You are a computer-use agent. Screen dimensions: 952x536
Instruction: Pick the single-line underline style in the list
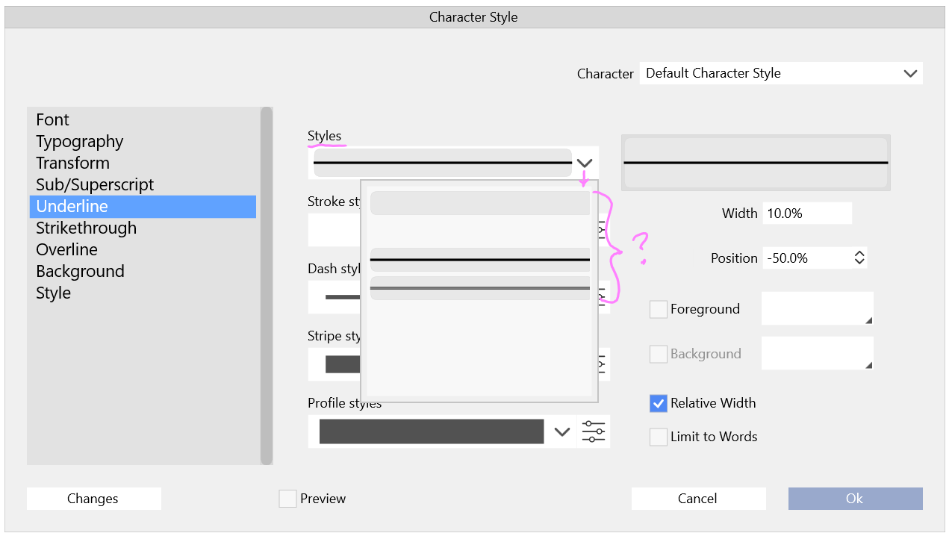tap(480, 260)
